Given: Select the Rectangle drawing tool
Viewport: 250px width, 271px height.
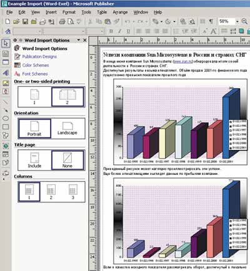Looking at the screenshot, I should (x=6, y=127).
